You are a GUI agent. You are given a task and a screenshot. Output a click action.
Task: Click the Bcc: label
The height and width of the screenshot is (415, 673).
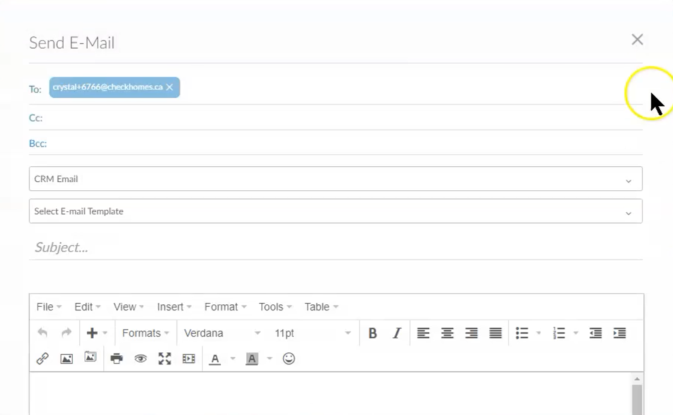38,144
